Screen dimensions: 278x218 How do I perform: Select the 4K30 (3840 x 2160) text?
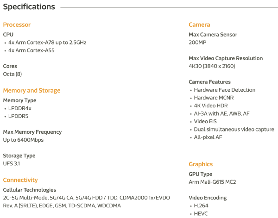[212, 66]
